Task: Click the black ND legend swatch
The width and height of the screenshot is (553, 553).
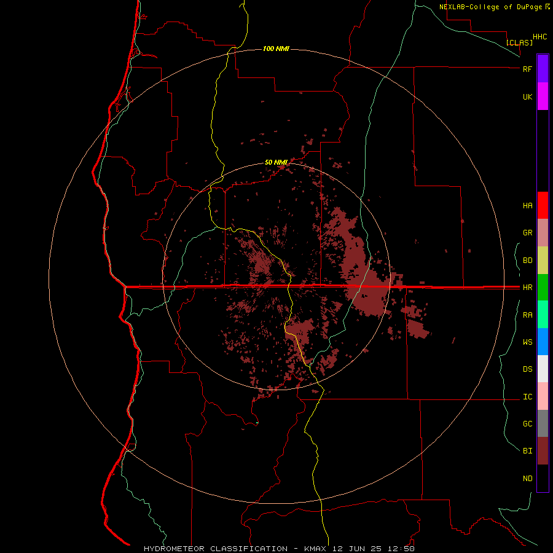Action: (x=543, y=478)
